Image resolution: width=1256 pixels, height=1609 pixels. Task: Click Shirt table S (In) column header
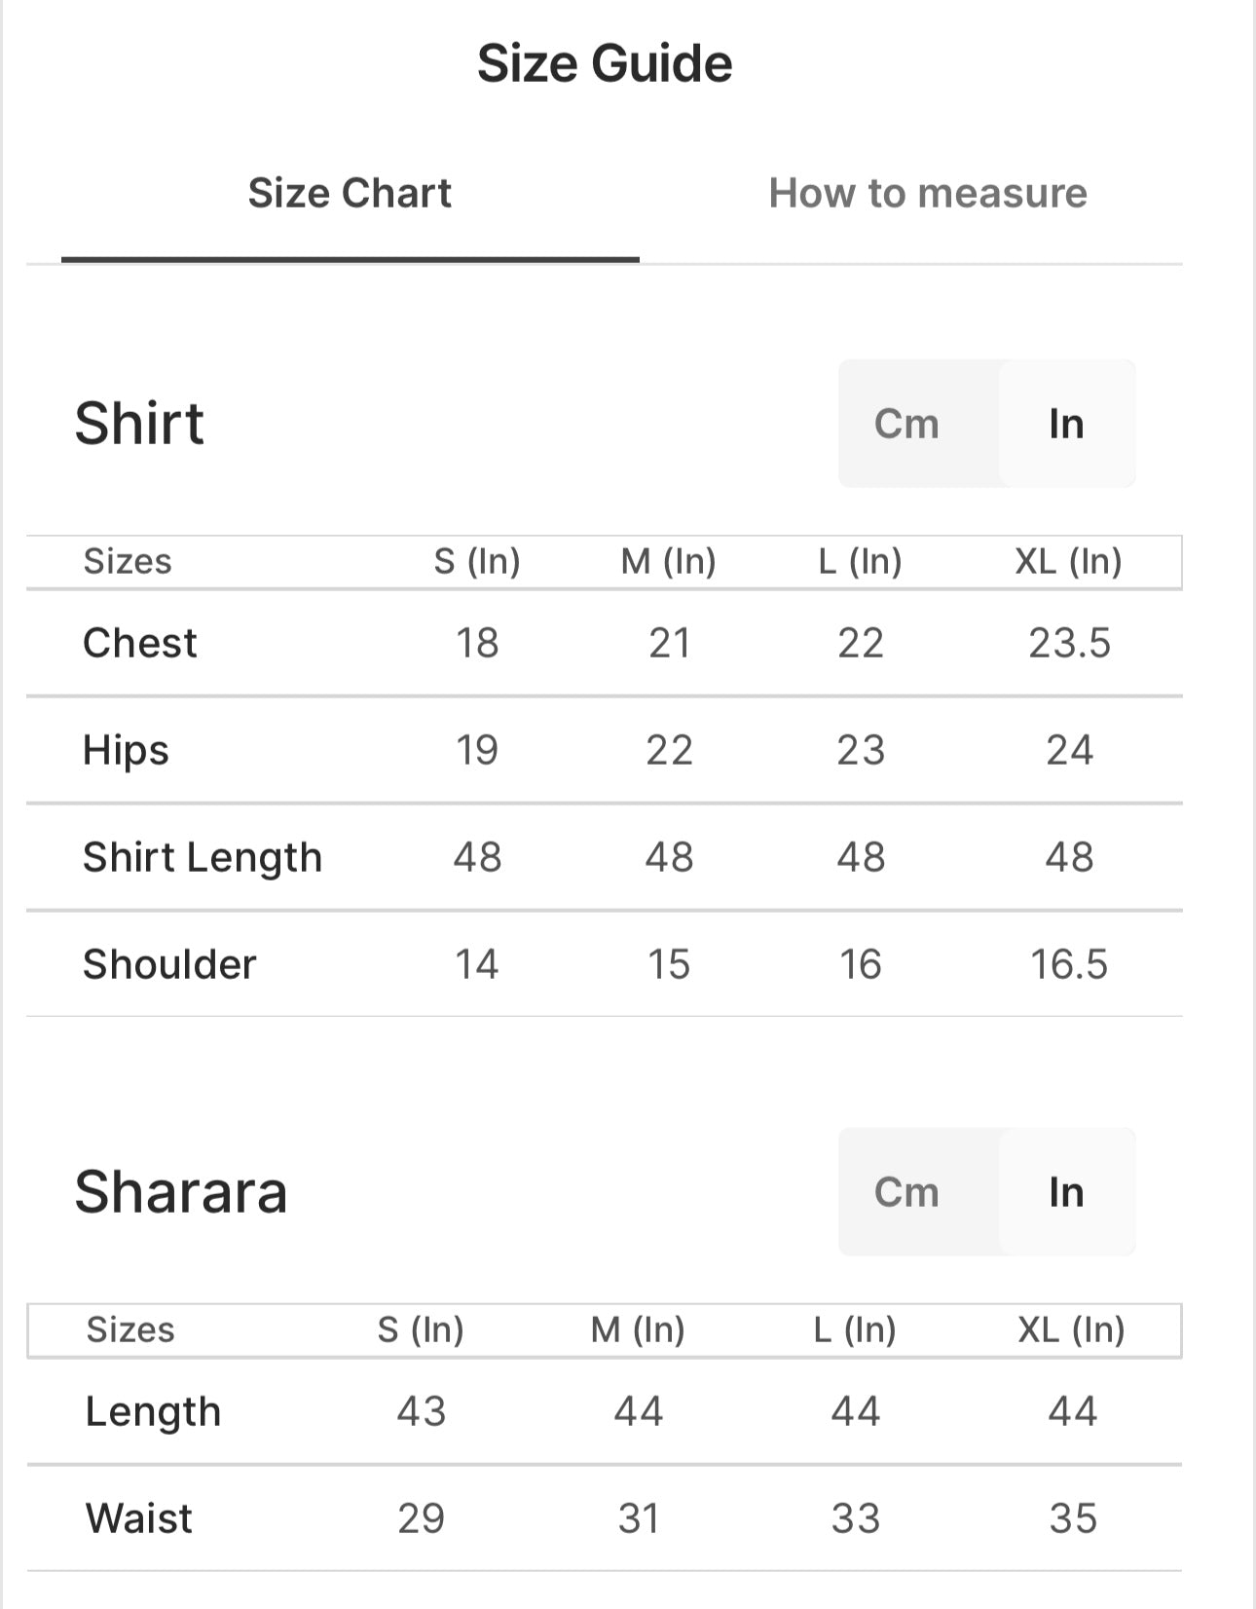click(x=477, y=561)
